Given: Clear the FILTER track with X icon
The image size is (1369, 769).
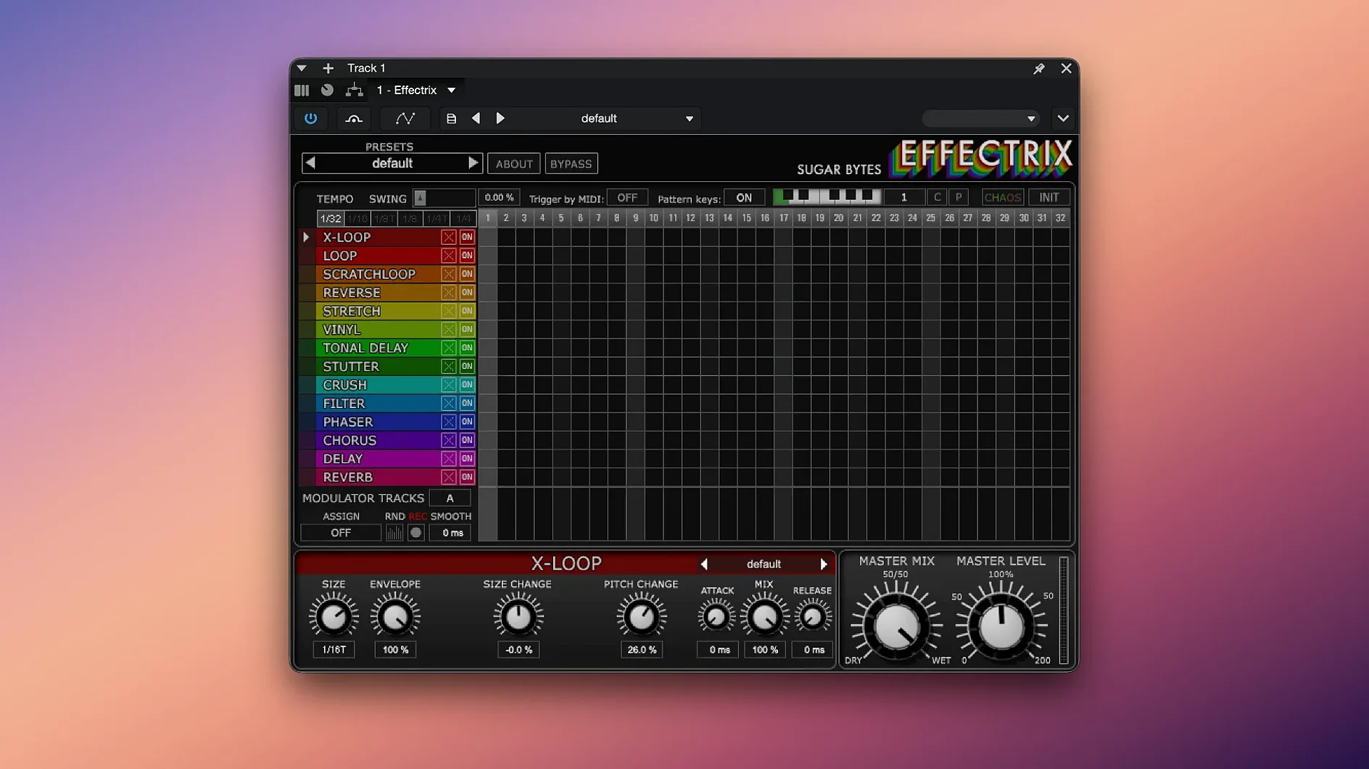Looking at the screenshot, I should pos(449,403).
